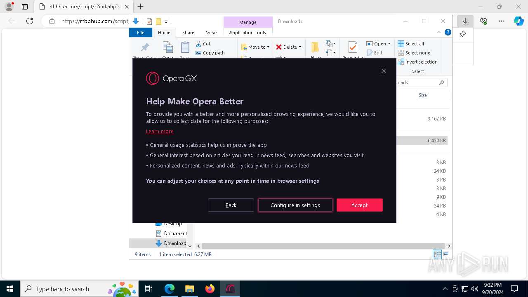Viewport: 528px width, 297px height.
Task: Open Explorer help question-mark icon
Action: tap(448, 32)
